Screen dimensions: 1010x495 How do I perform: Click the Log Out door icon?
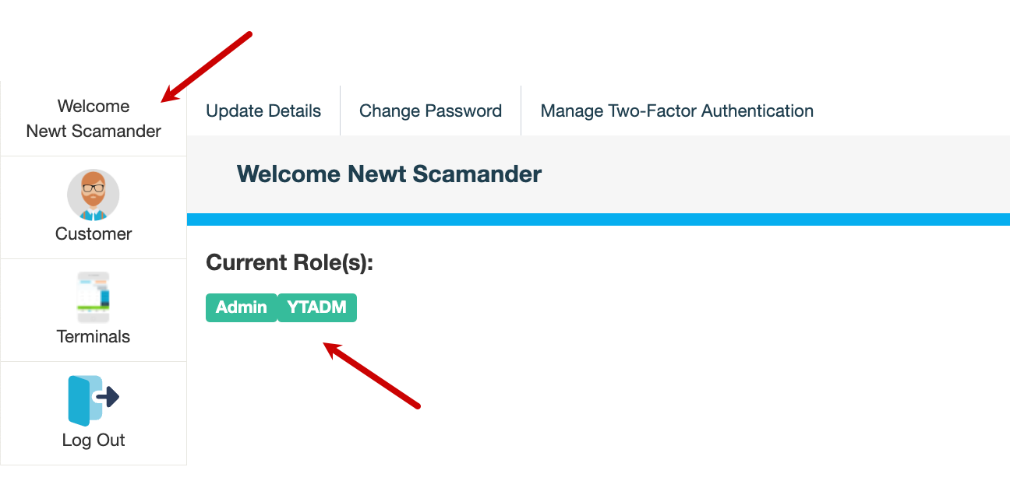click(x=84, y=400)
